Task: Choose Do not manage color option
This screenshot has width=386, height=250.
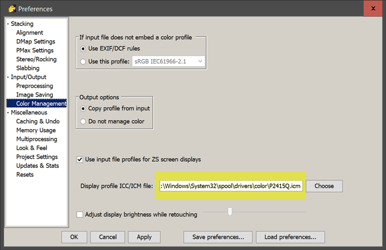Action: (84, 122)
